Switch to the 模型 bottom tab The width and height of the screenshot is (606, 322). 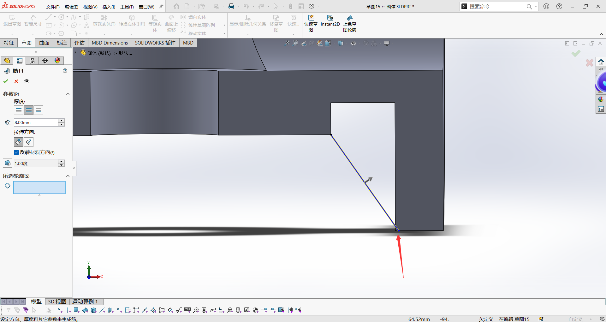[36, 301]
